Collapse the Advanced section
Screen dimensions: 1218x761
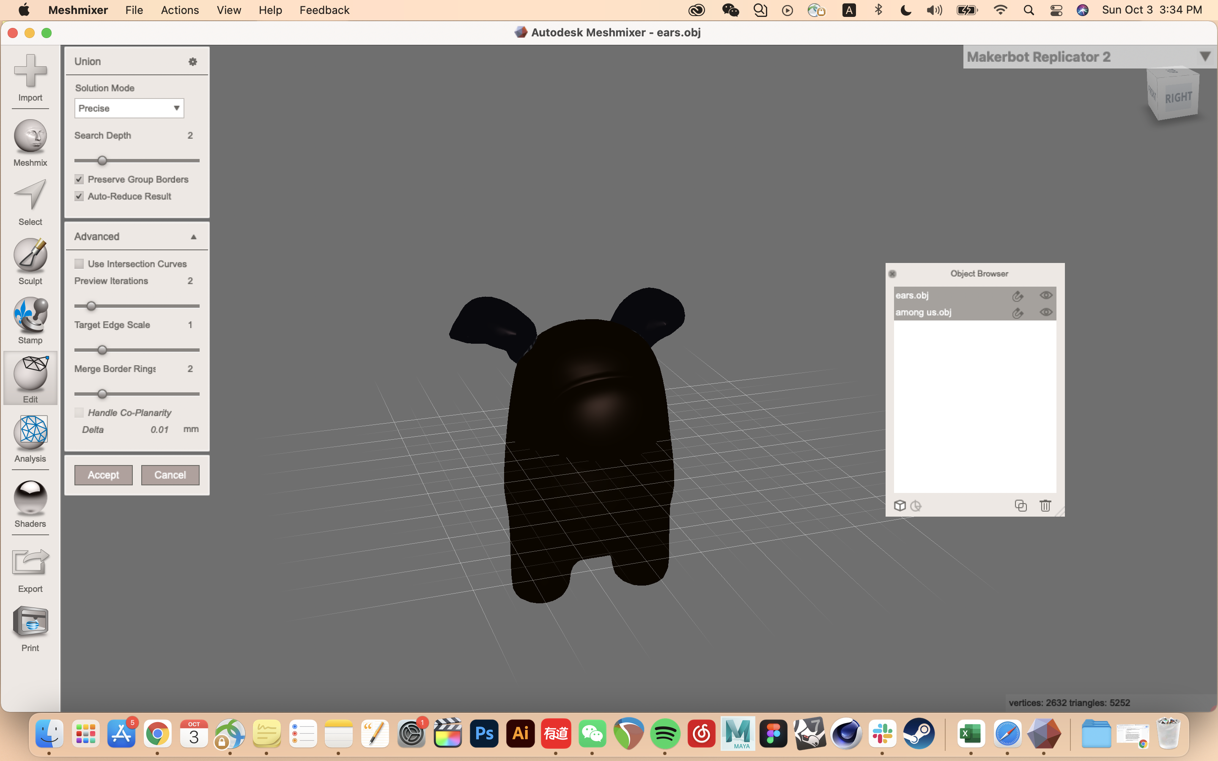(x=193, y=237)
